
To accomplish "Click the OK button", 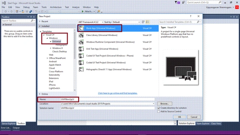I will [179, 117].
